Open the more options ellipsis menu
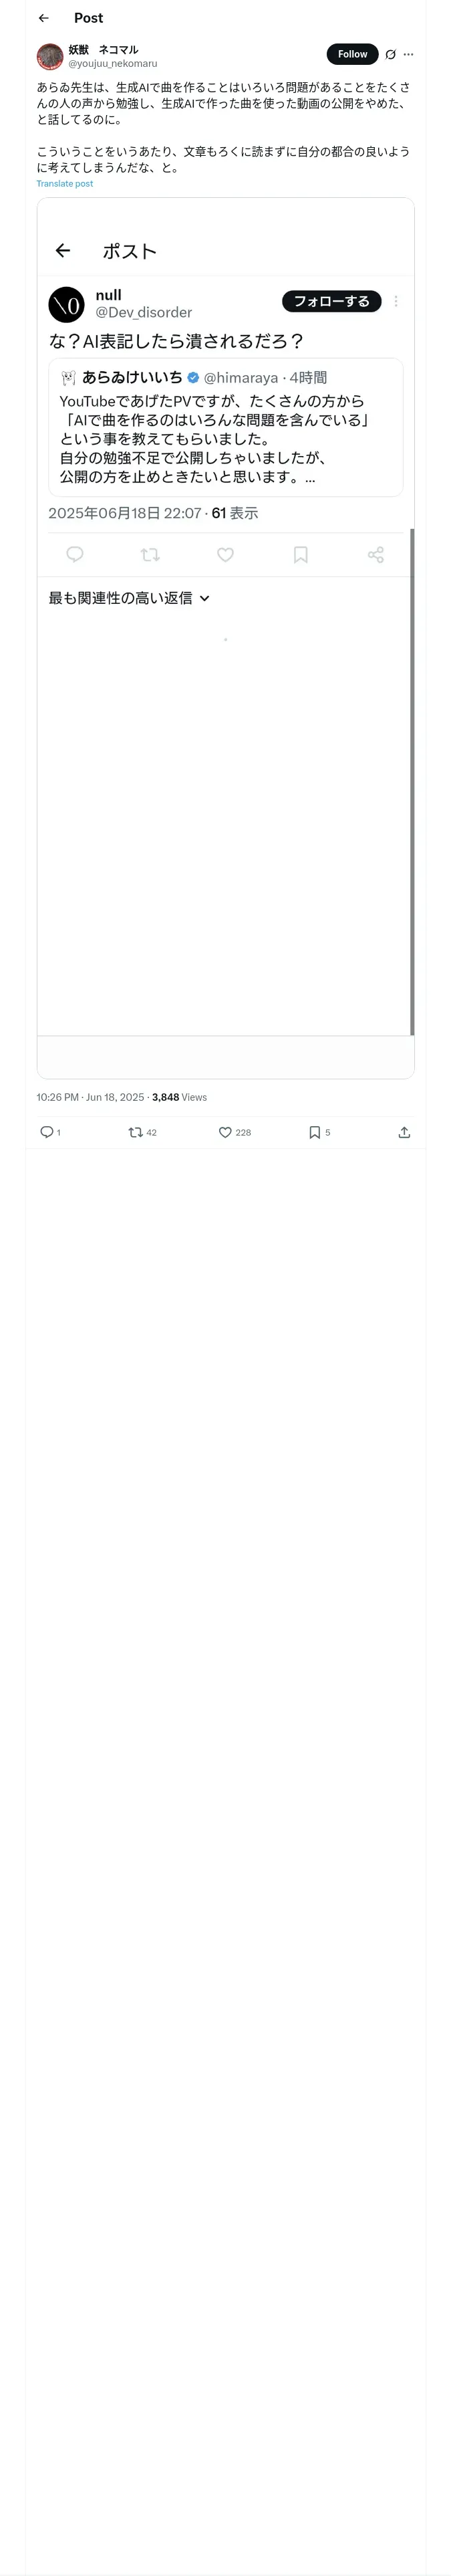Image resolution: width=451 pixels, height=2576 pixels. pos(408,55)
